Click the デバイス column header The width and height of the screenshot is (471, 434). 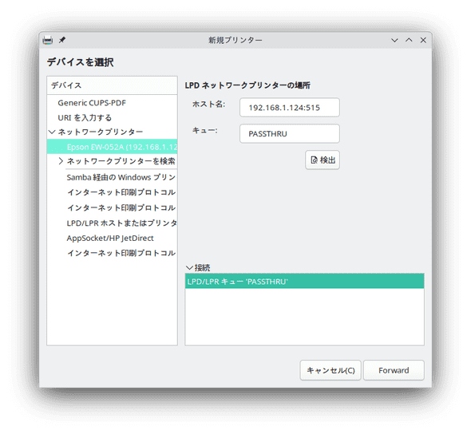[112, 85]
